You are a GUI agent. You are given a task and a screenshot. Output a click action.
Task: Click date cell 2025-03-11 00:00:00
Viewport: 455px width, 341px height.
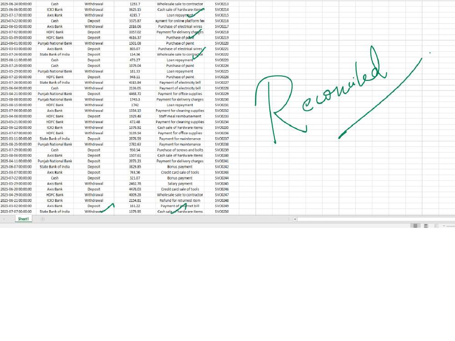tap(18, 139)
